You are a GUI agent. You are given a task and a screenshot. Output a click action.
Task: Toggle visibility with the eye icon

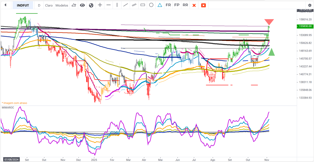pos(82,5)
